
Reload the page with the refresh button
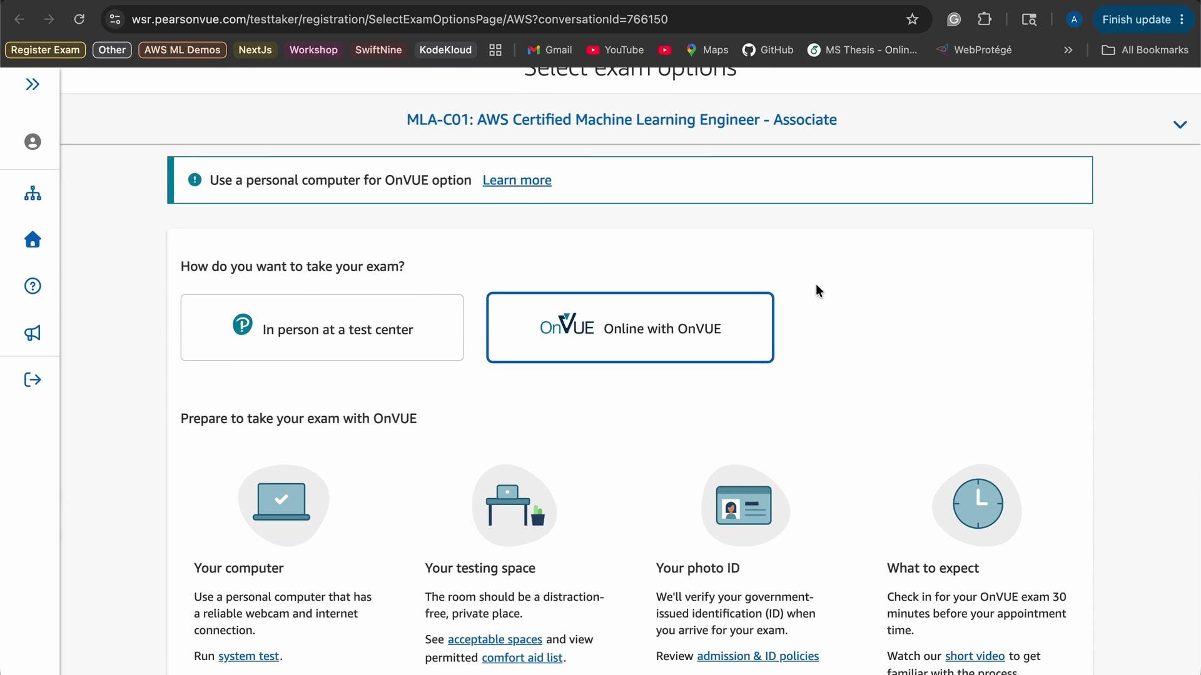click(79, 19)
